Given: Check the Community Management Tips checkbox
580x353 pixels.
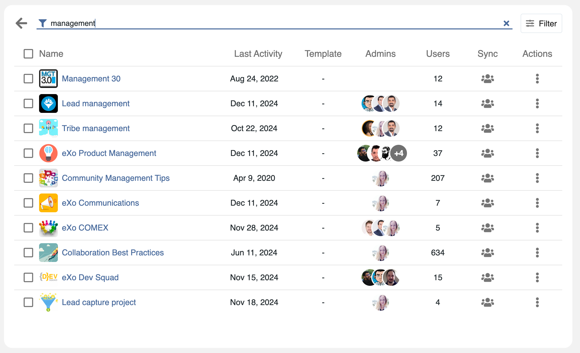Looking at the screenshot, I should pyautogui.click(x=28, y=178).
